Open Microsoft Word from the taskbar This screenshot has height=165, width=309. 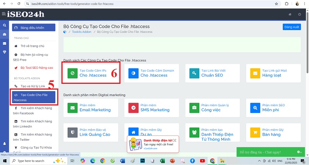tap(122, 161)
